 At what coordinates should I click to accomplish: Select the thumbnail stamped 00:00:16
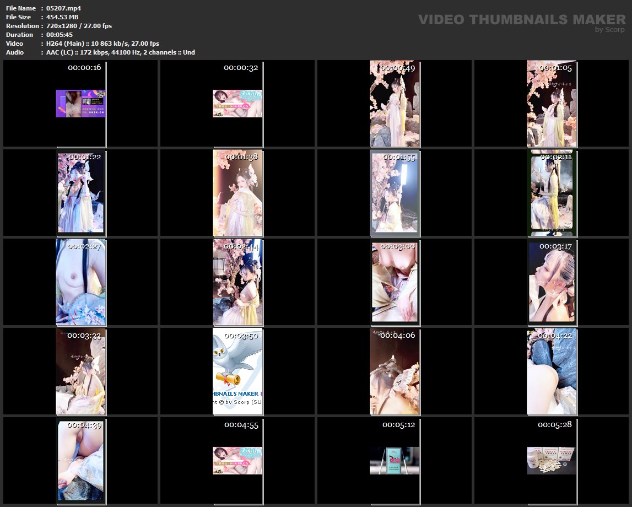[80, 104]
